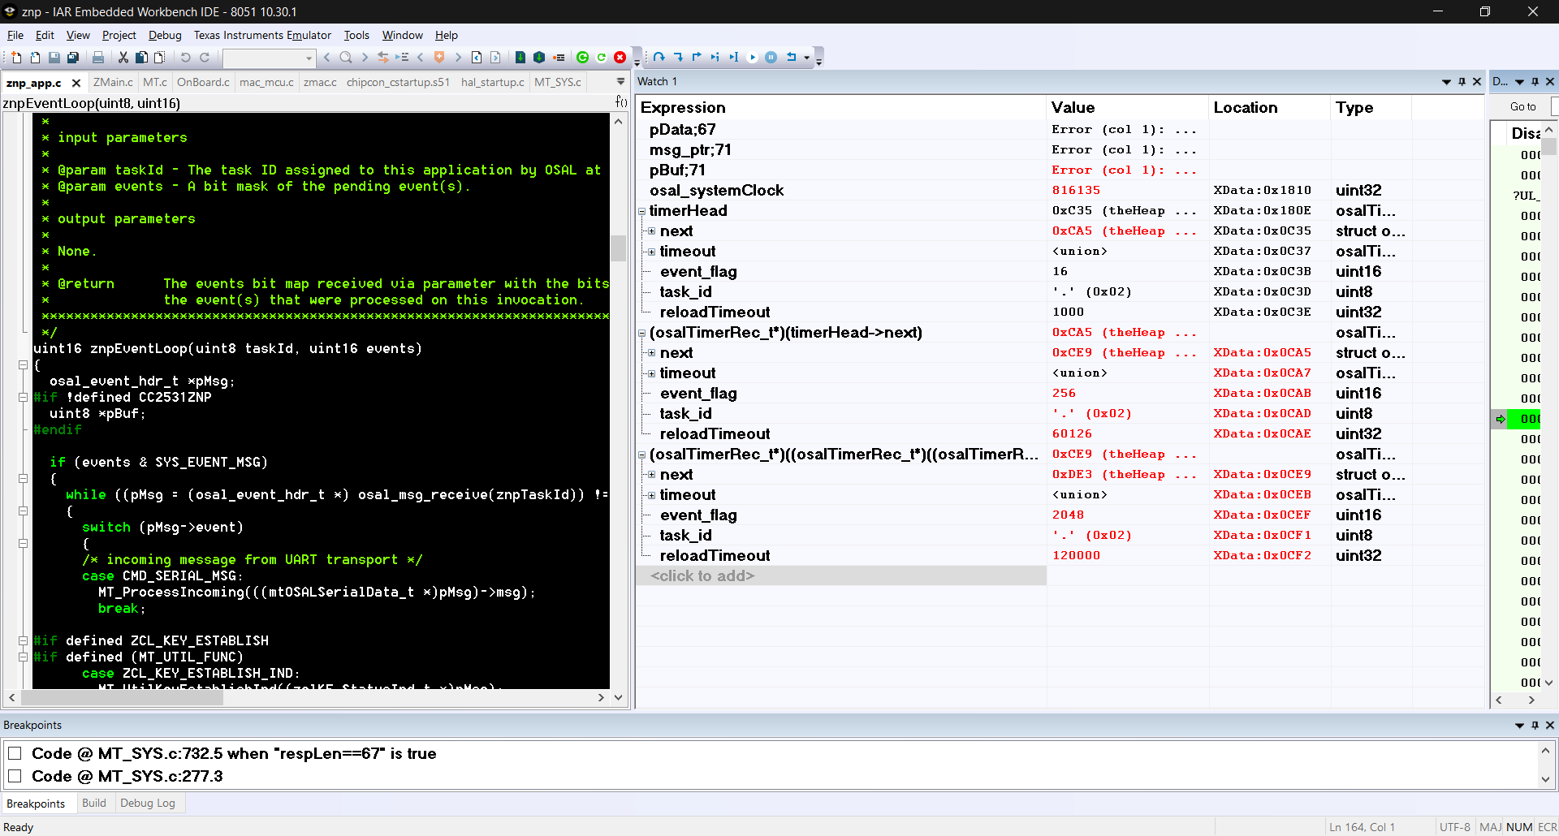This screenshot has height=836, width=1559.
Task: Click the Replace arrows icon
Action: (383, 58)
